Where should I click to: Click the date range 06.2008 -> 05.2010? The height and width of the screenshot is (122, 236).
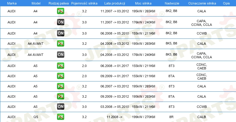pos(115,33)
